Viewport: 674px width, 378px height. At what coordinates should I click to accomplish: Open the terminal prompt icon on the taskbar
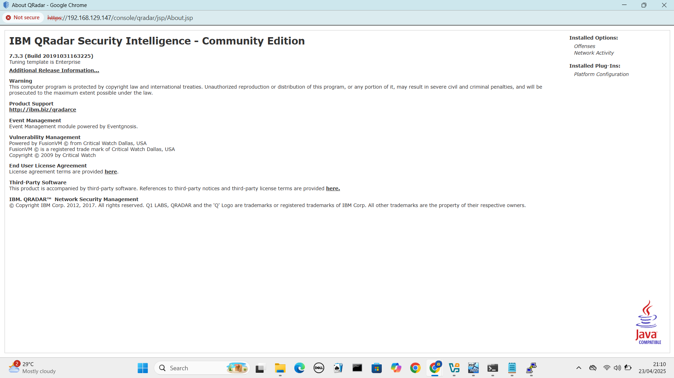(x=493, y=368)
